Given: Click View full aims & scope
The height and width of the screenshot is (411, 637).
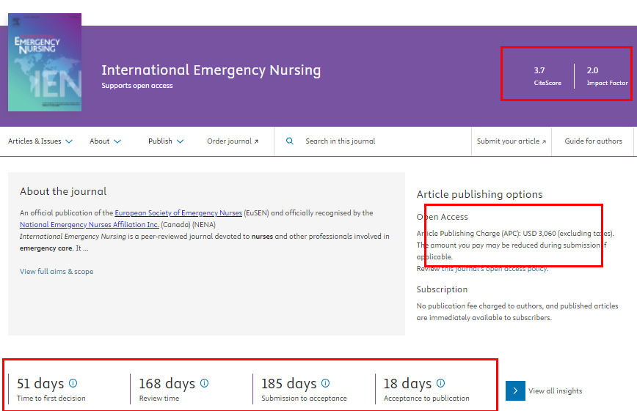Looking at the screenshot, I should point(57,271).
